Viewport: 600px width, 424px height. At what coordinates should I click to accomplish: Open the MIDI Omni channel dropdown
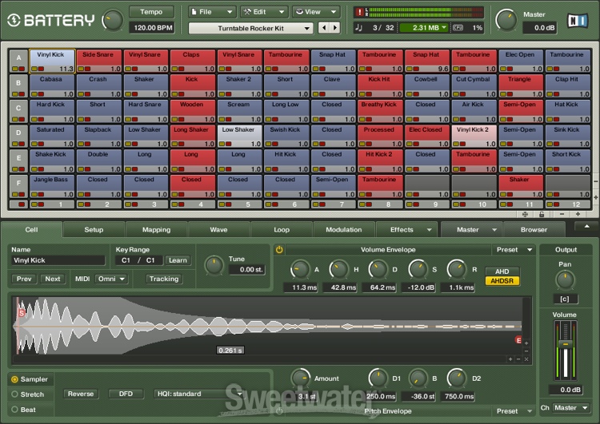pyautogui.click(x=111, y=279)
